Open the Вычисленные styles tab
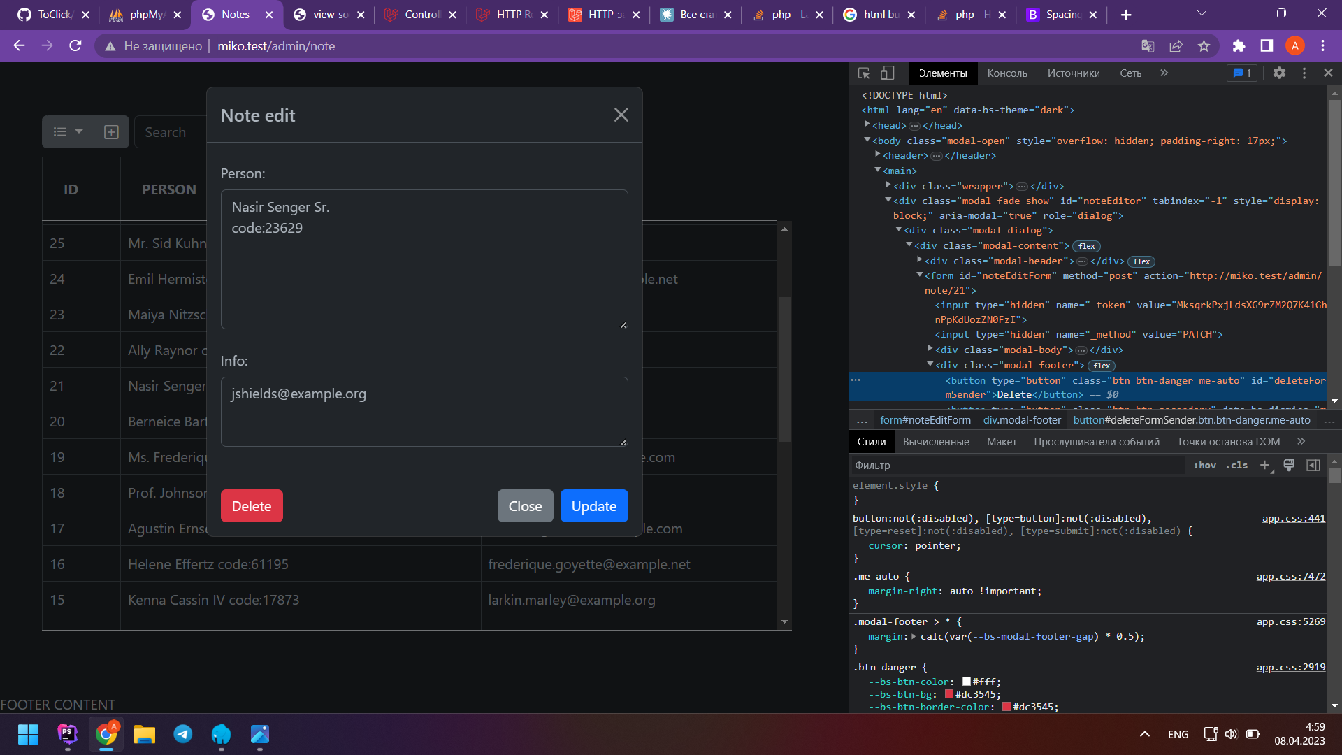 click(935, 442)
